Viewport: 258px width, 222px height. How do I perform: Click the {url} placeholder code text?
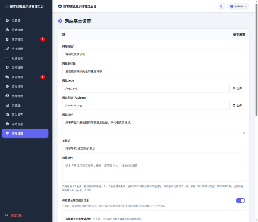pyautogui.click(x=79, y=190)
